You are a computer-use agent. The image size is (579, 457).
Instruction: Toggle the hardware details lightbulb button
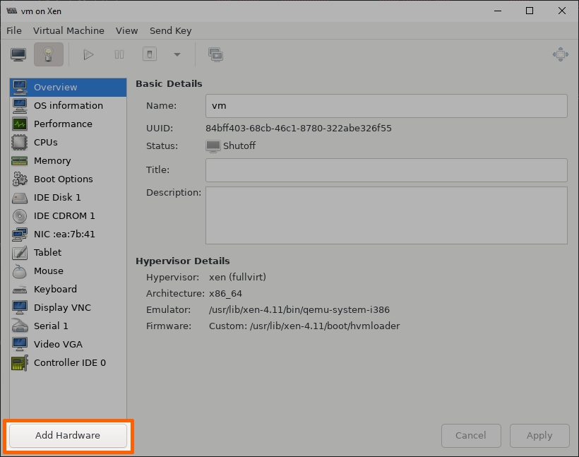[48, 54]
